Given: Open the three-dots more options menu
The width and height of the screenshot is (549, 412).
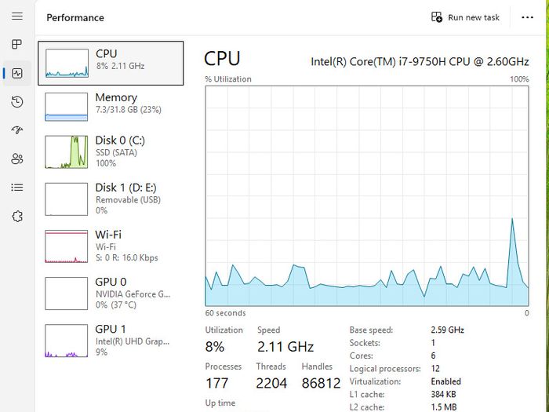Looking at the screenshot, I should pos(527,17).
